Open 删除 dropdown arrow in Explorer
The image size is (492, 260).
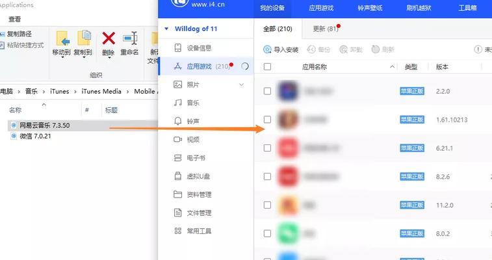(x=109, y=57)
